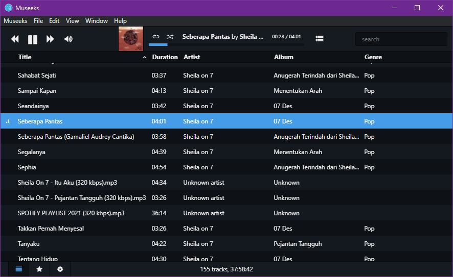
Task: Select the track Segalanya
Action: click(32, 152)
